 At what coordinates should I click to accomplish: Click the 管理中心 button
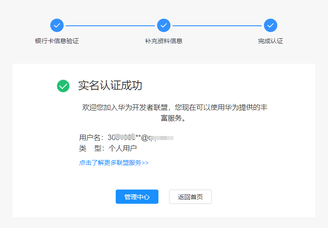137,196
